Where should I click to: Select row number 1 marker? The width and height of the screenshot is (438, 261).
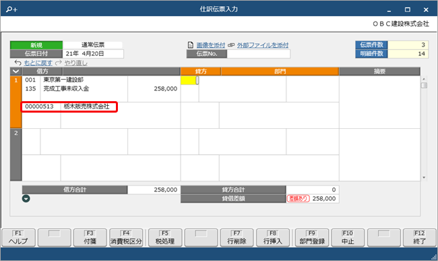(x=16, y=102)
